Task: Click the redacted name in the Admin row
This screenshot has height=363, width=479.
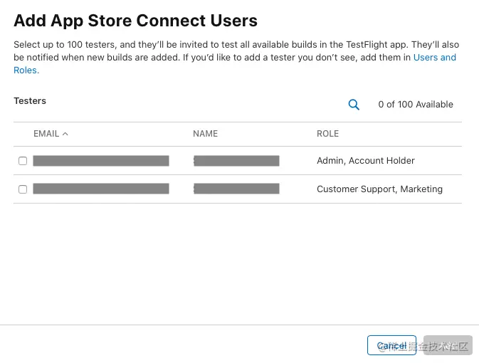Action: (236, 161)
